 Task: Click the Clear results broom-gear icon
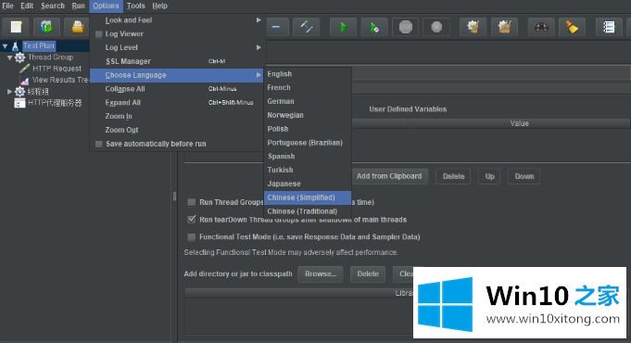pyautogui.click(x=473, y=27)
